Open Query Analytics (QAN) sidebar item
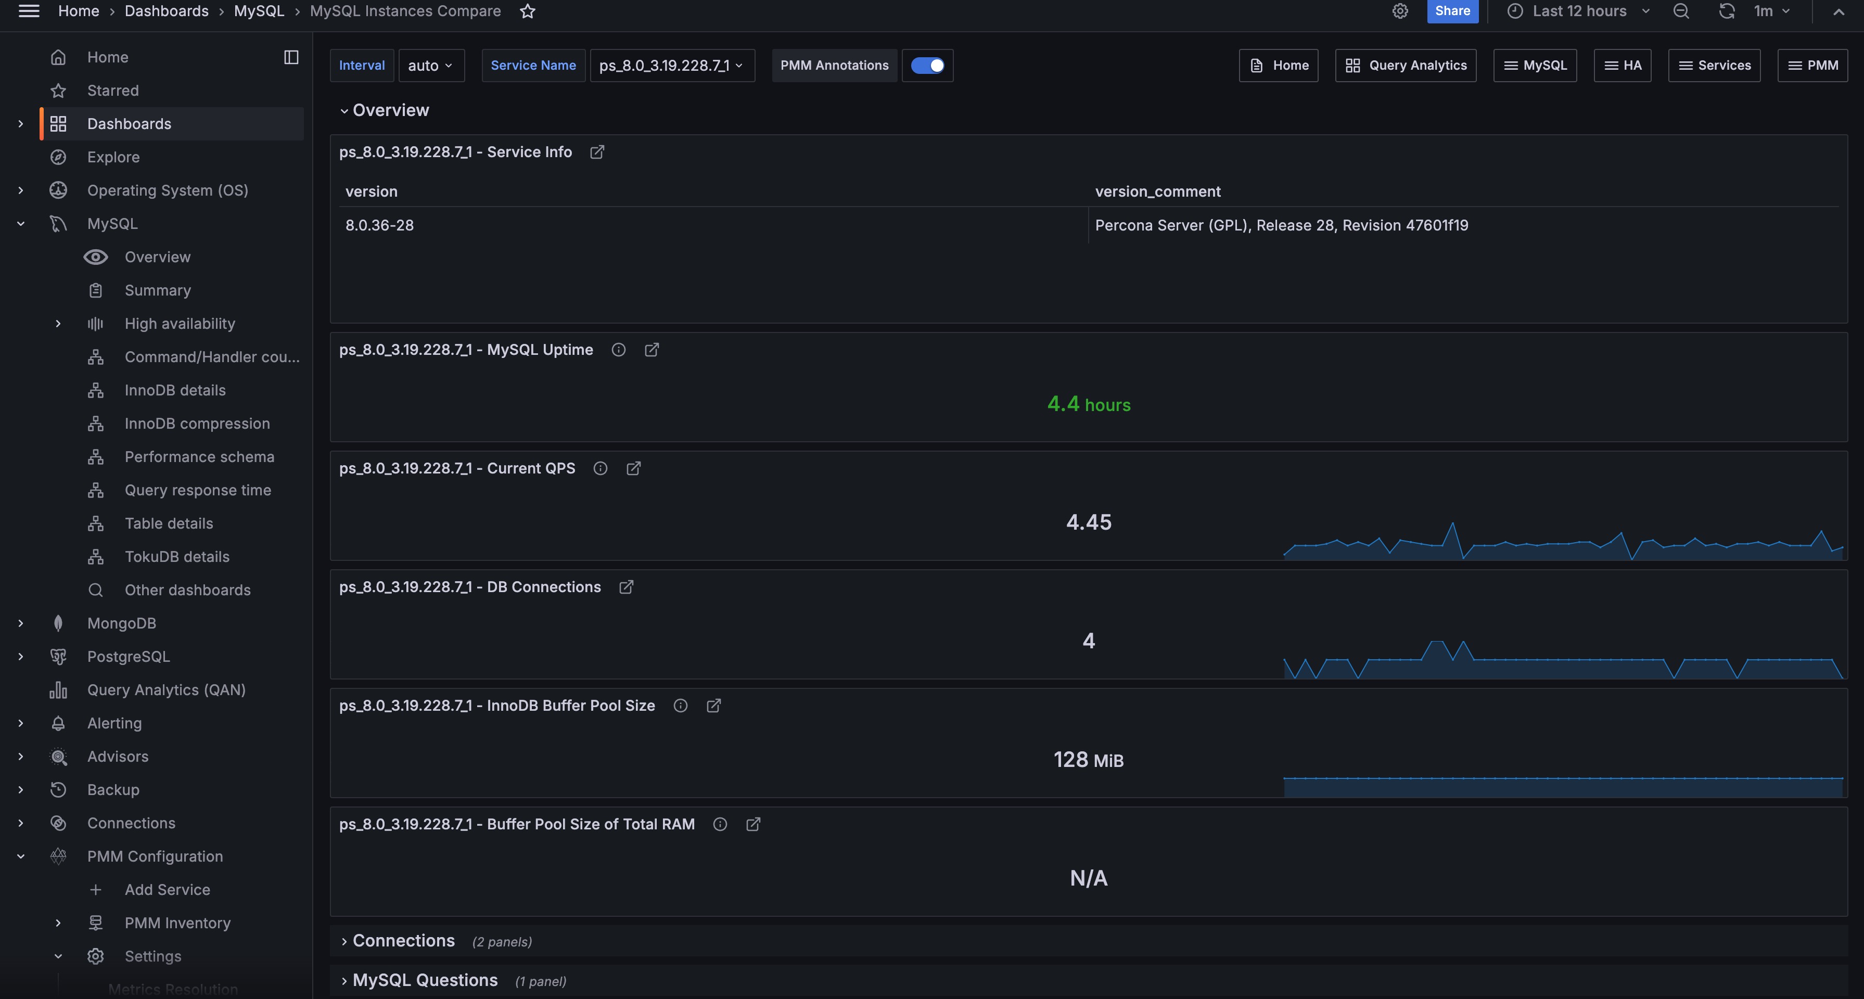Image resolution: width=1864 pixels, height=999 pixels. [165, 690]
